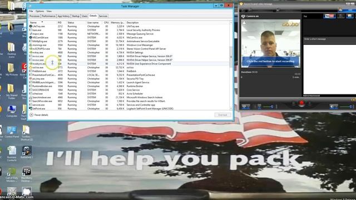Click the msnmsgr.exe Windows Live Messenger icon

tap(31, 45)
